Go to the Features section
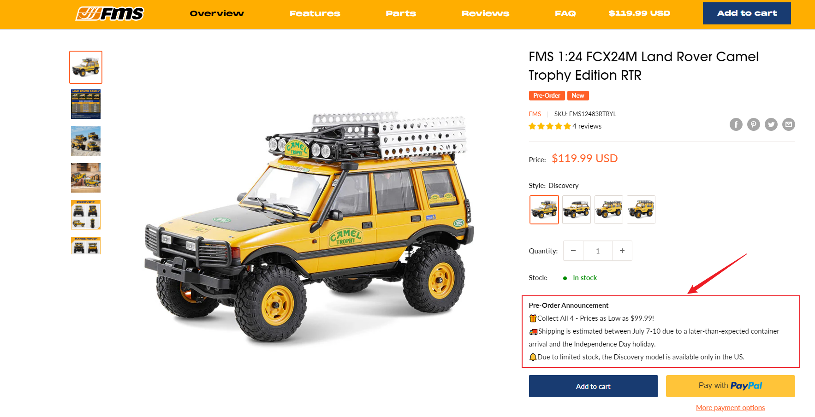815x417 pixels. [x=315, y=13]
